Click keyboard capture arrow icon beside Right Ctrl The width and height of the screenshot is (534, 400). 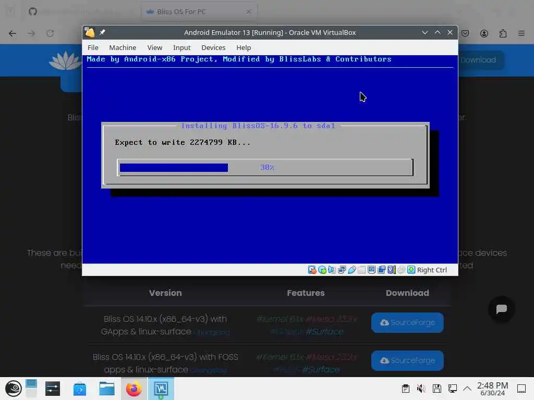pyautogui.click(x=411, y=270)
